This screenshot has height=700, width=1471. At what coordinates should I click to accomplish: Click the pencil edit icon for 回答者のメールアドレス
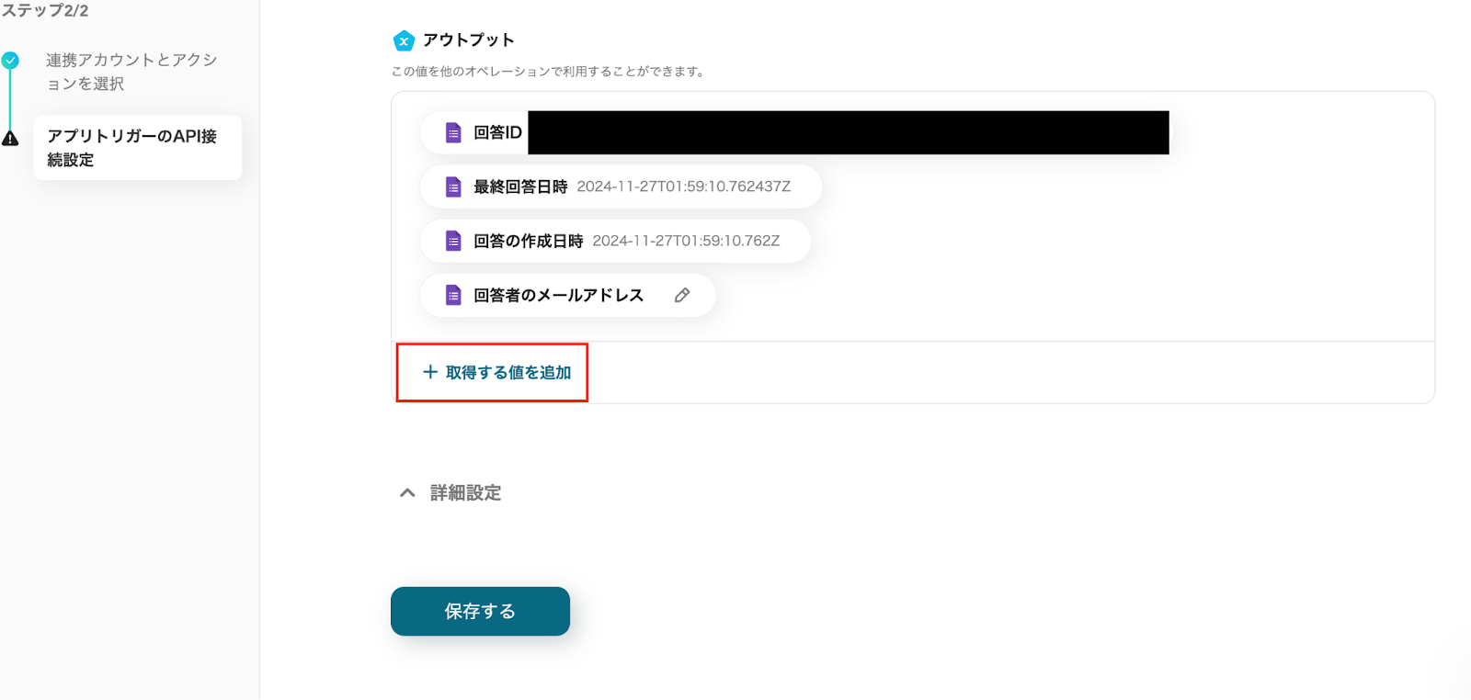coord(682,295)
